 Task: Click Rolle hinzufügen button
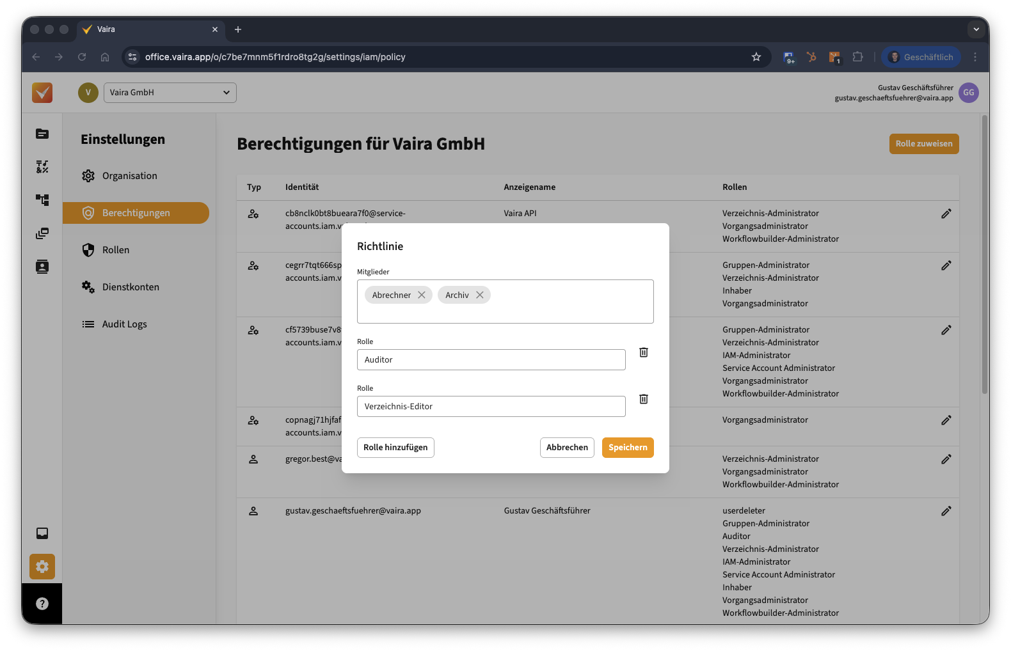(x=395, y=448)
